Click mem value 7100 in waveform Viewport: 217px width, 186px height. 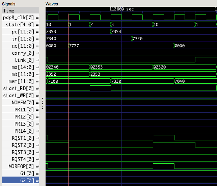(53, 81)
